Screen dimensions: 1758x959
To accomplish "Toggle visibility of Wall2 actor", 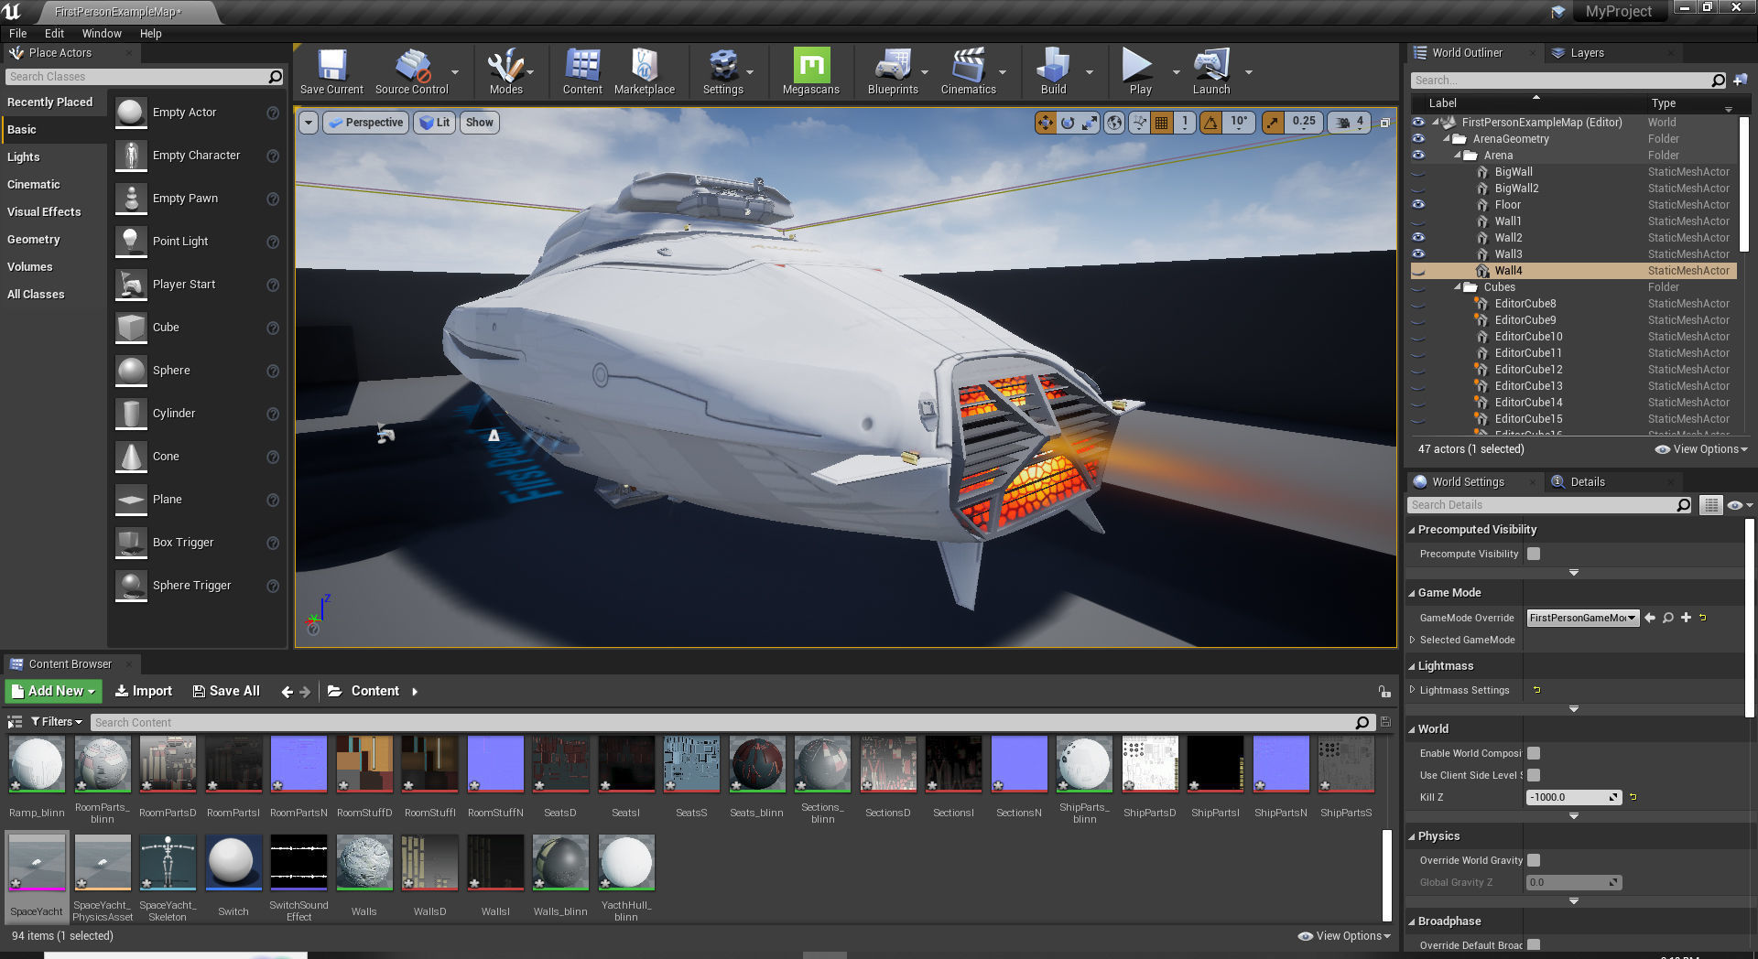I will pyautogui.click(x=1418, y=238).
